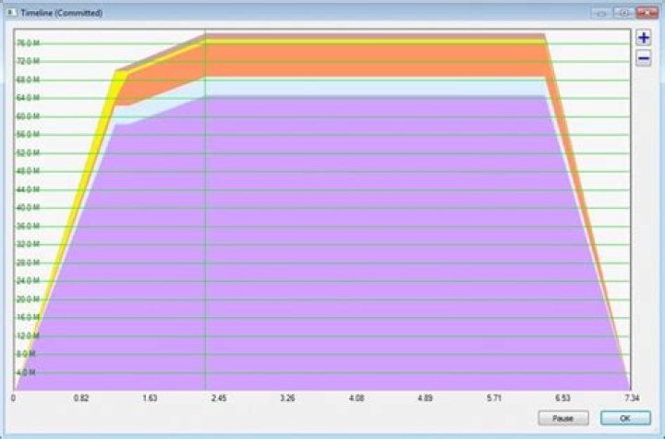Click the 52.0 M axis label

click(x=28, y=152)
